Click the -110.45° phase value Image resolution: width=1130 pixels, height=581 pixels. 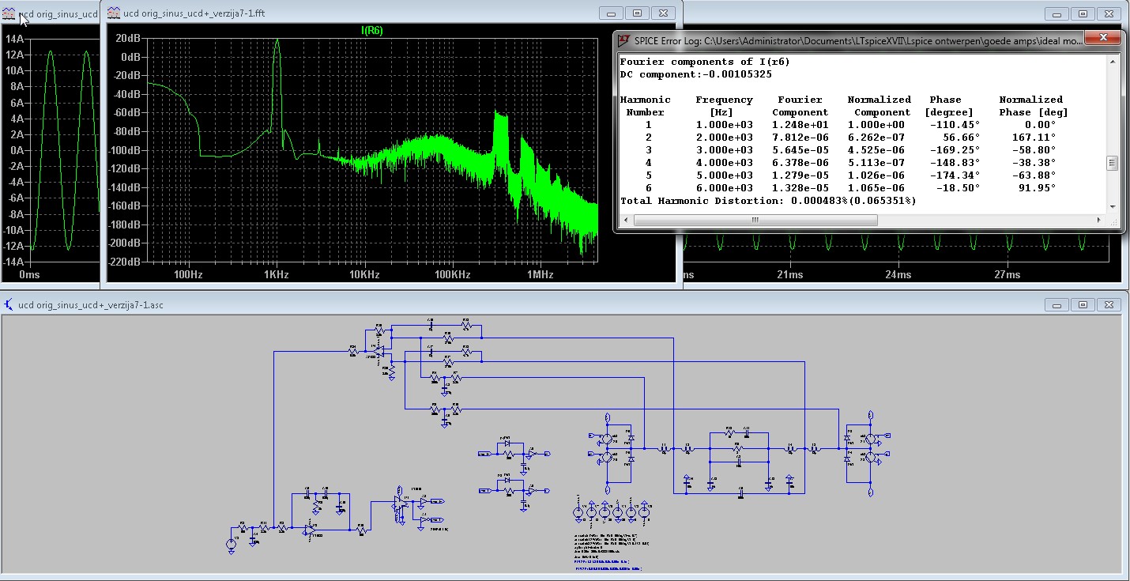pyautogui.click(x=955, y=125)
